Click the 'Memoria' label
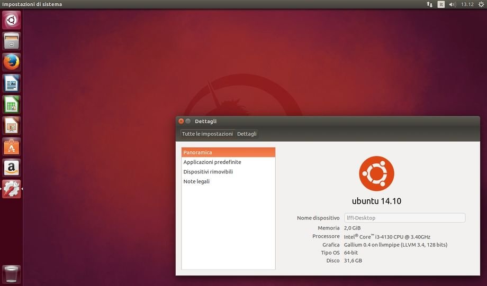This screenshot has height=286, width=487. point(329,228)
